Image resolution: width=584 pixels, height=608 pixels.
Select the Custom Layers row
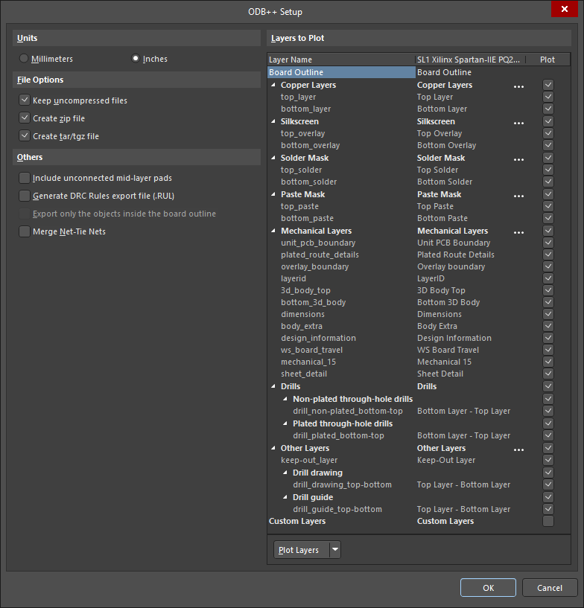[x=419, y=521]
